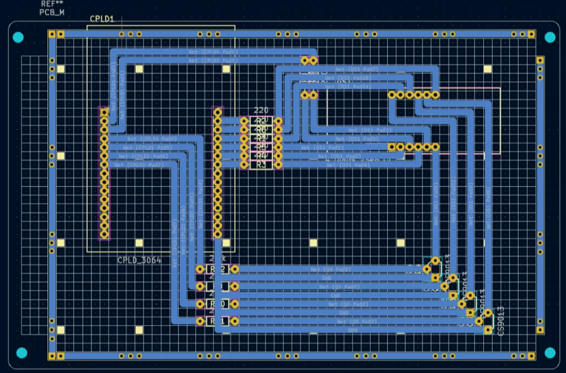This screenshot has width=566, height=373.
Task: Select resistor R2 in the 220 array
Action: point(261,122)
